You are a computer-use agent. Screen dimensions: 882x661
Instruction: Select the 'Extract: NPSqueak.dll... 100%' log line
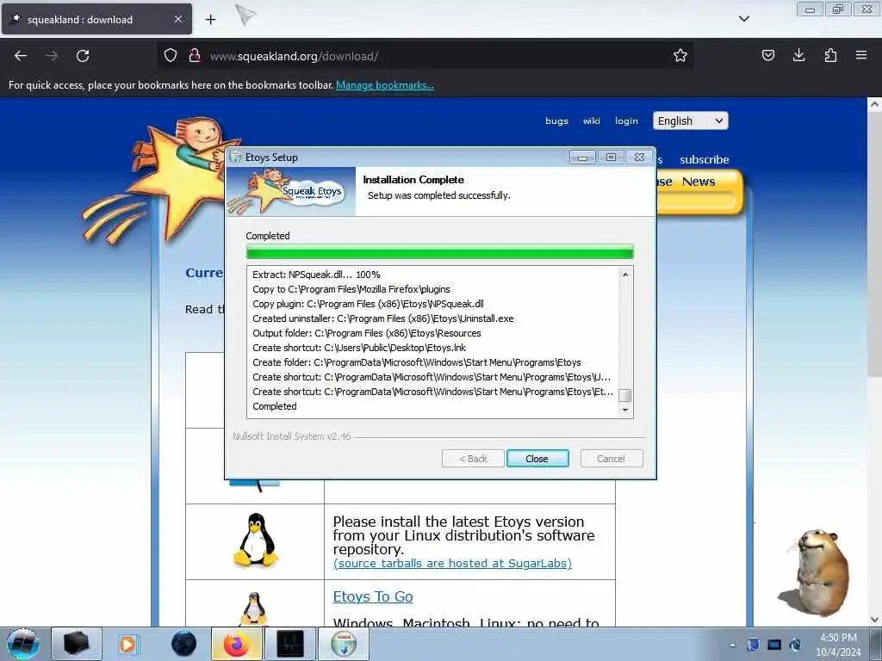point(316,275)
